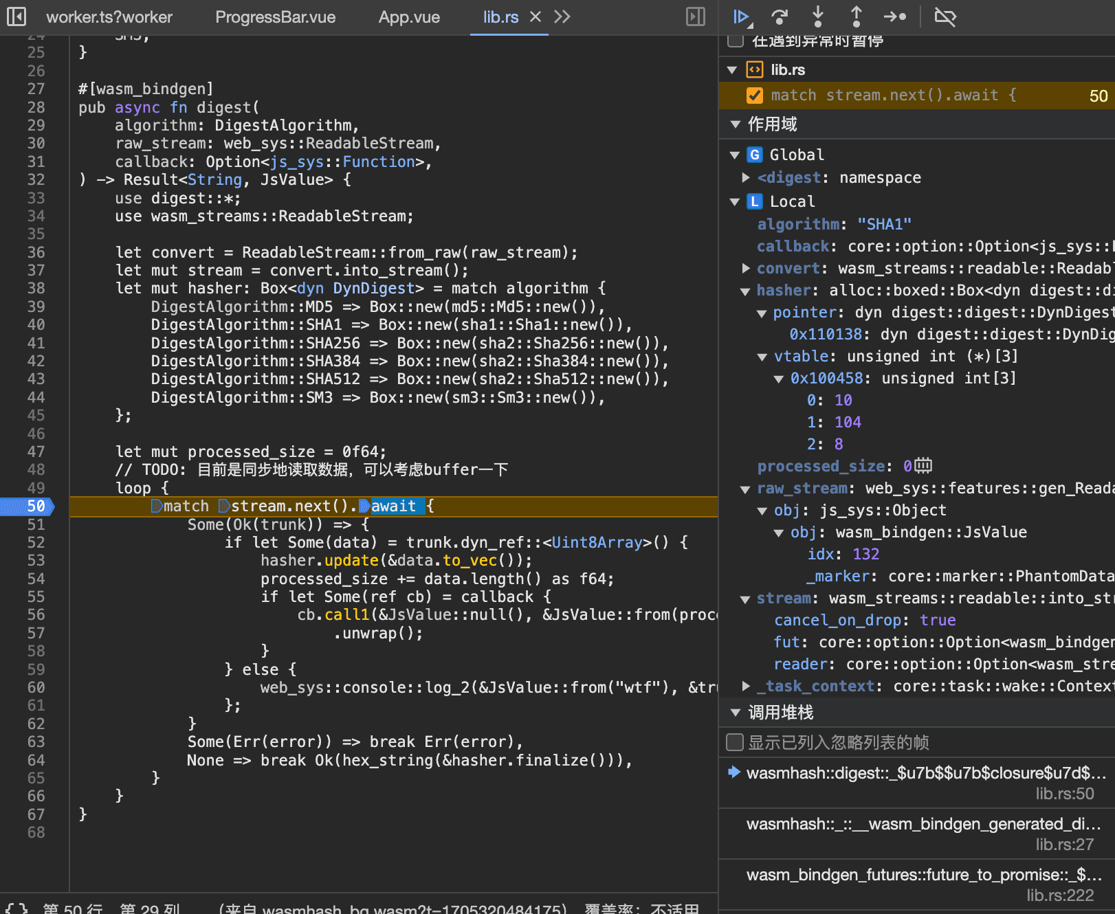The image size is (1115, 914).
Task: Click the Local scope L badge
Action: [755, 201]
